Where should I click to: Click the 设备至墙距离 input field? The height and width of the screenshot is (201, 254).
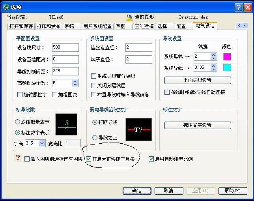pyautogui.click(x=65, y=59)
